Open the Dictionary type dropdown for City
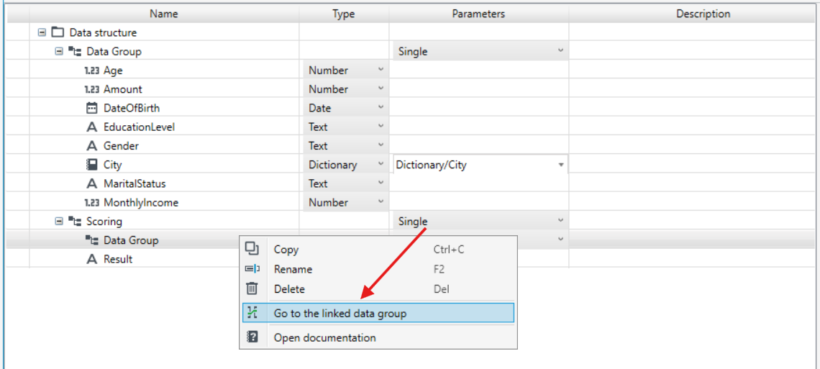The image size is (820, 369). coord(346,165)
